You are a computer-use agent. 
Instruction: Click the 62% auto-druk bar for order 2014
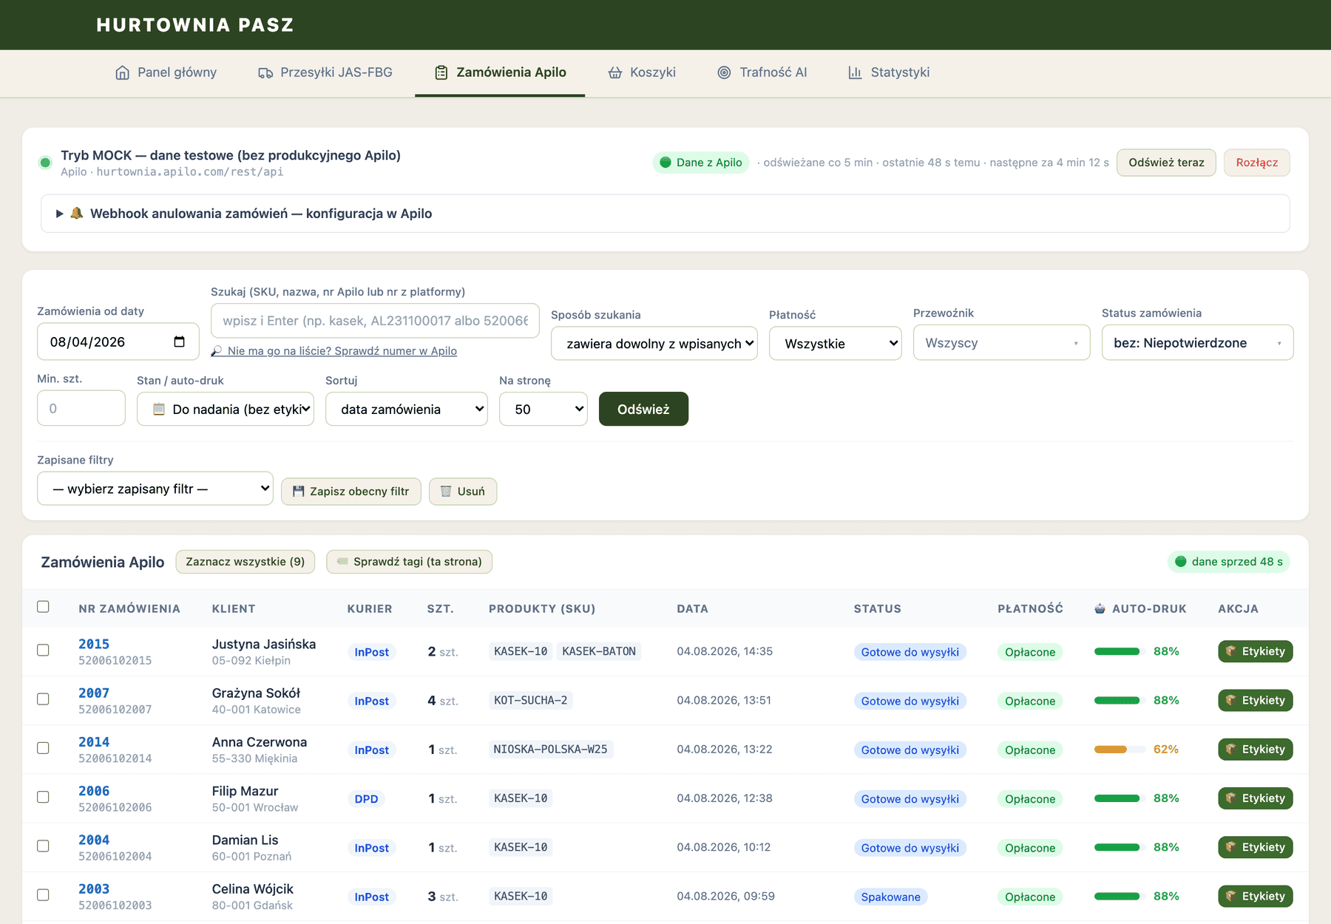(x=1120, y=750)
